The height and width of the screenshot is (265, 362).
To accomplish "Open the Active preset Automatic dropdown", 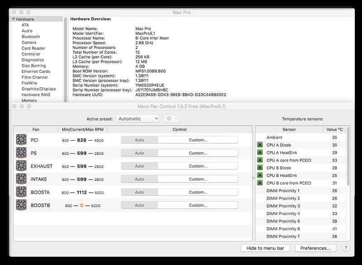I will 138,118.
